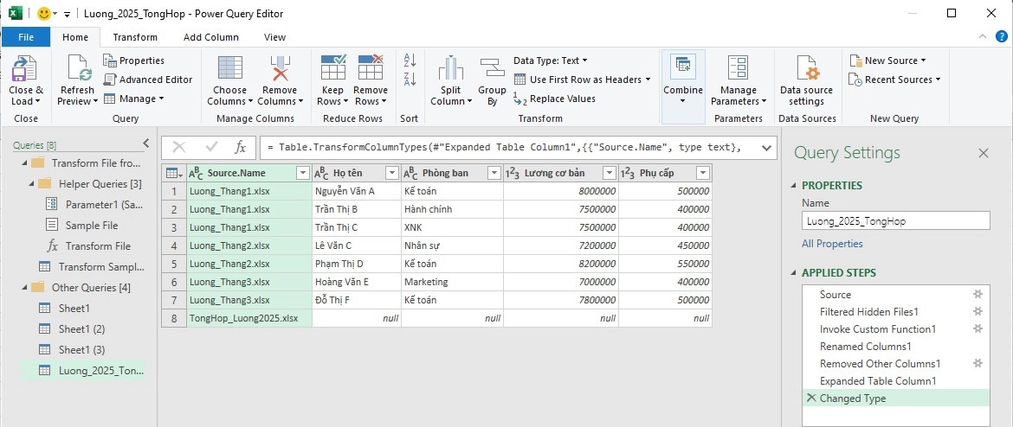Select the Sample File query
1013x427 pixels.
pos(82,225)
